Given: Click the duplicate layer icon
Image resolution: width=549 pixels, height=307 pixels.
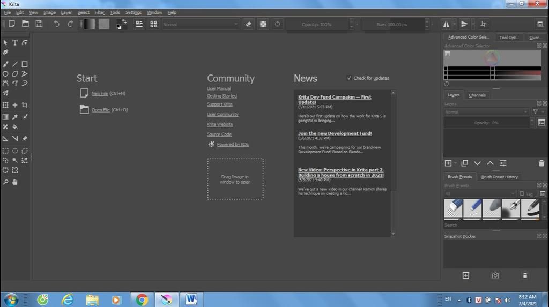Looking at the screenshot, I should [465, 163].
